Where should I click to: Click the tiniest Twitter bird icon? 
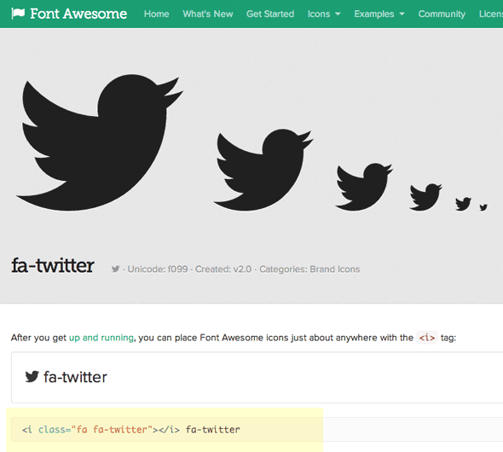point(483,207)
